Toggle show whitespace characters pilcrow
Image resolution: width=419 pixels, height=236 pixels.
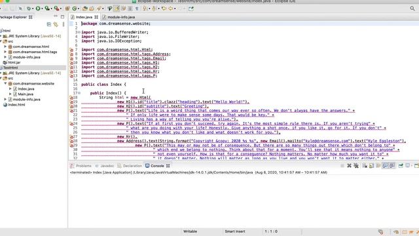137,9
